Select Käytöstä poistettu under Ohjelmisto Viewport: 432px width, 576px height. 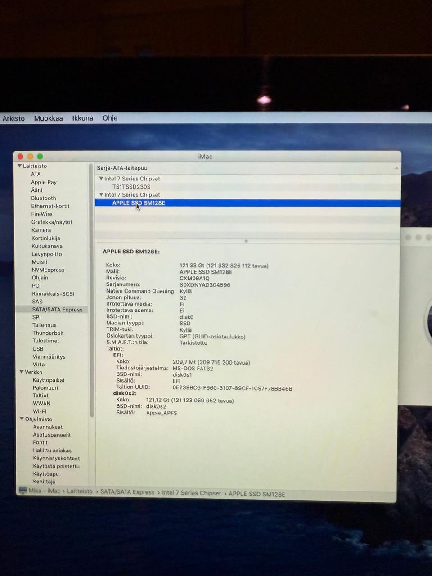(56, 466)
